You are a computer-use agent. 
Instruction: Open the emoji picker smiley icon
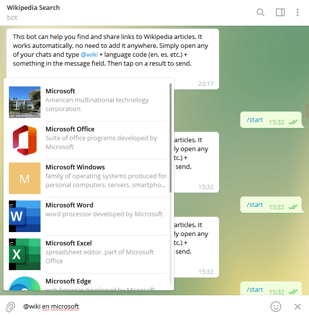pos(276,307)
